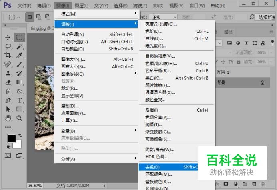Filter layers by pixel layer icon
Viewport: 277px width, 190px height.
point(229,43)
